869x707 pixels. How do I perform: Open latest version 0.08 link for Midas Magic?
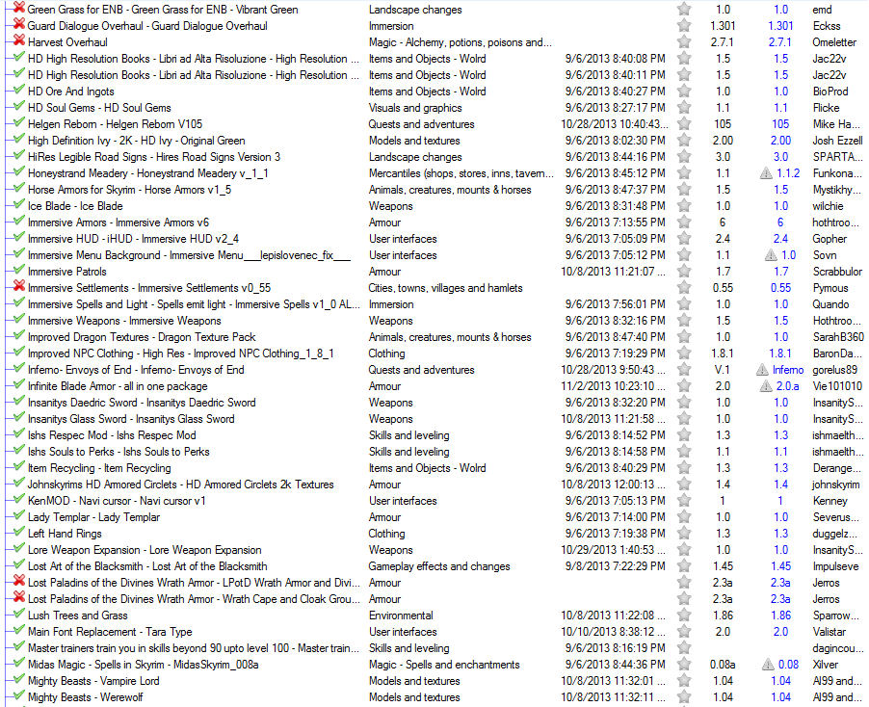[789, 665]
